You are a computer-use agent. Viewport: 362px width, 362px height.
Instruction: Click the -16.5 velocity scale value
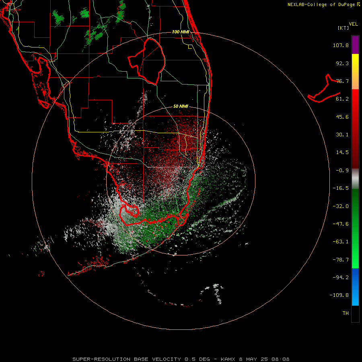click(341, 188)
